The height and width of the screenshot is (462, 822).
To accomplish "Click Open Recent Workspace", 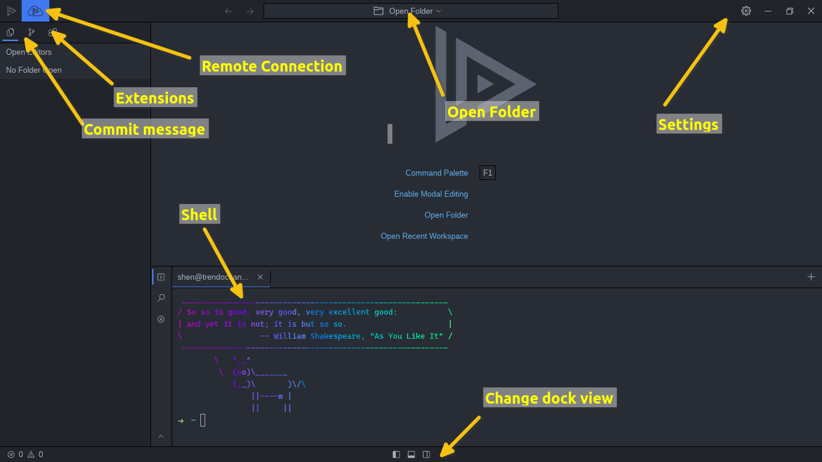I will (x=424, y=236).
